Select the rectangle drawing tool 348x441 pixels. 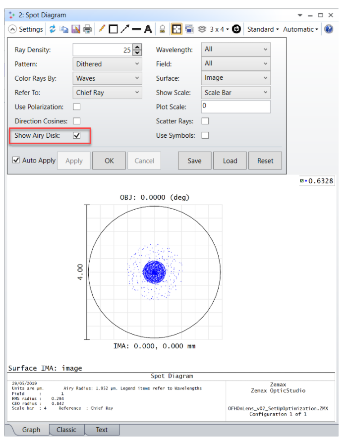(x=113, y=29)
